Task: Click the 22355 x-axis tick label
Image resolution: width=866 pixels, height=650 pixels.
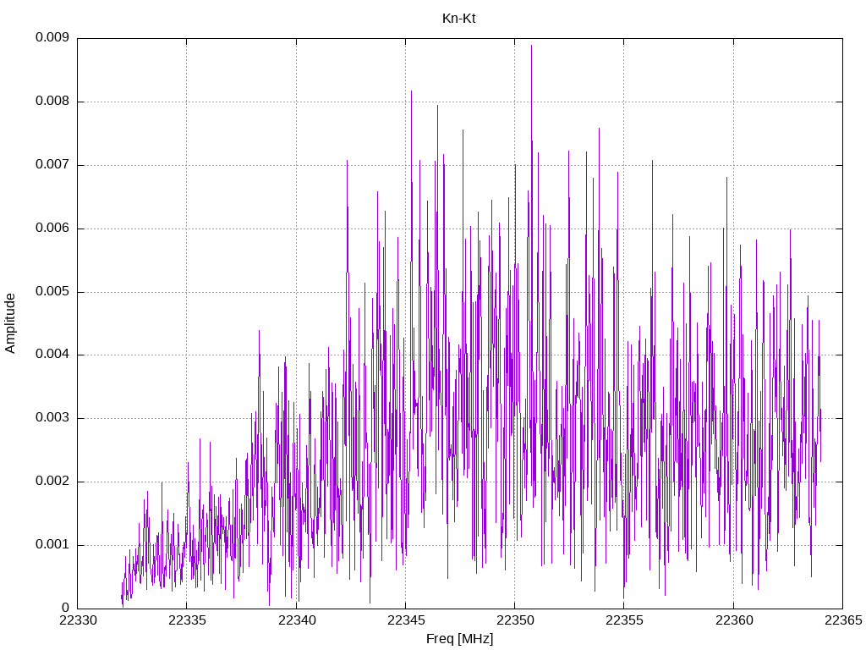Action: tap(625, 620)
